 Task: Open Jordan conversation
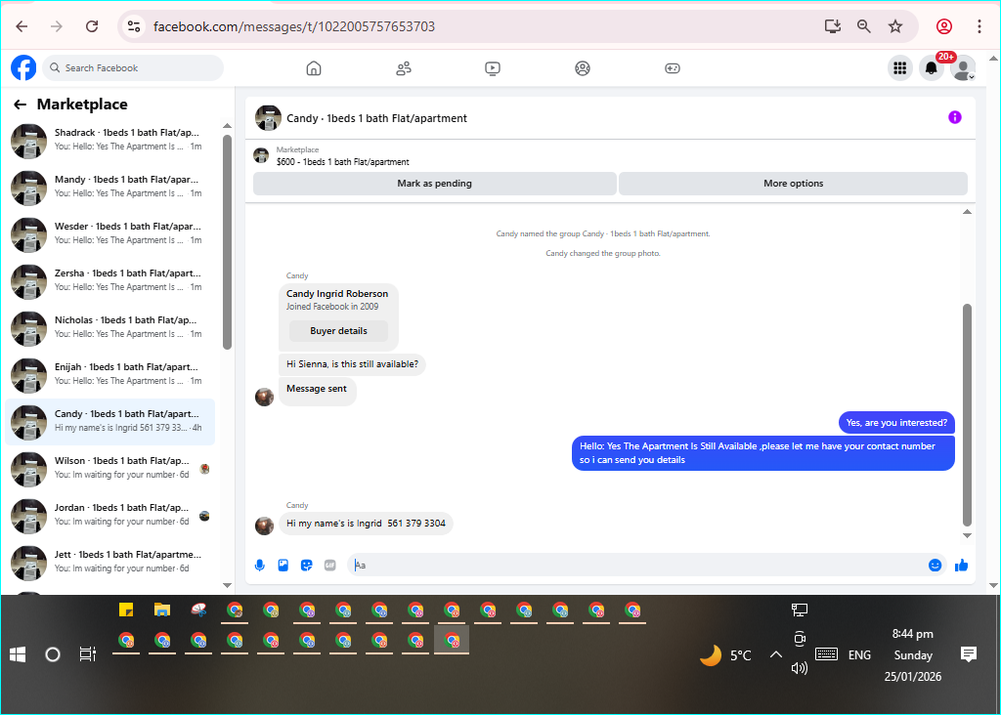click(x=110, y=516)
